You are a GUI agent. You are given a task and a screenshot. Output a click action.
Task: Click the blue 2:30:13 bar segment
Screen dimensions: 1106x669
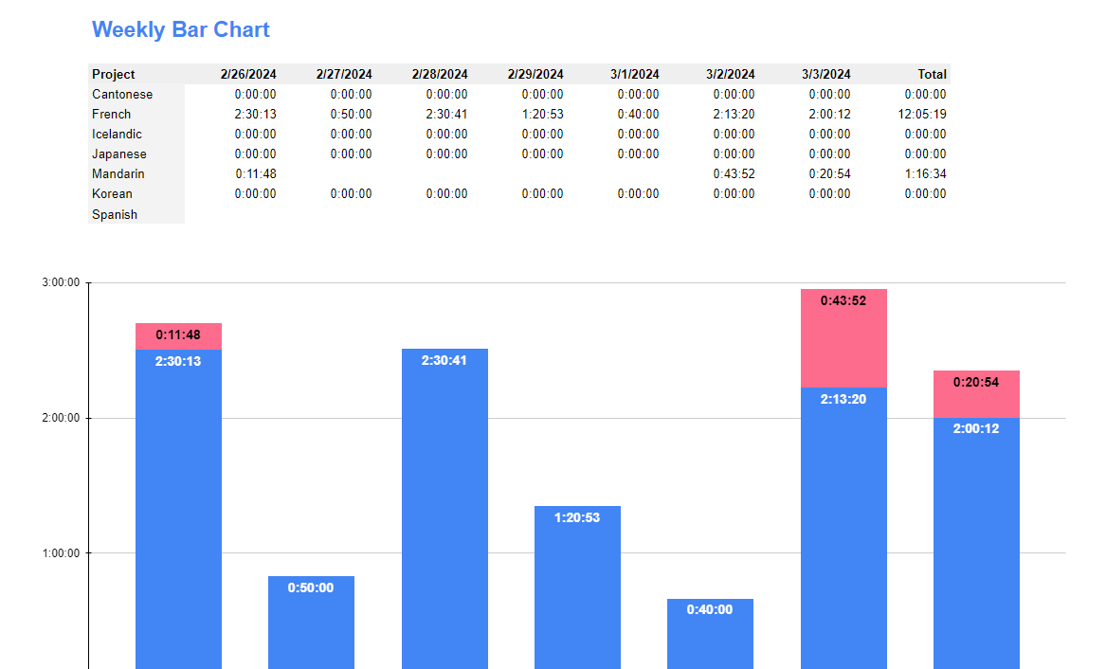(178, 502)
